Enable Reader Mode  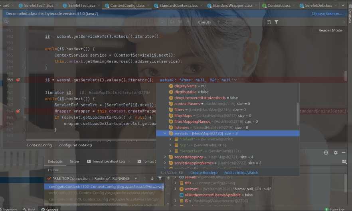point(330,30)
